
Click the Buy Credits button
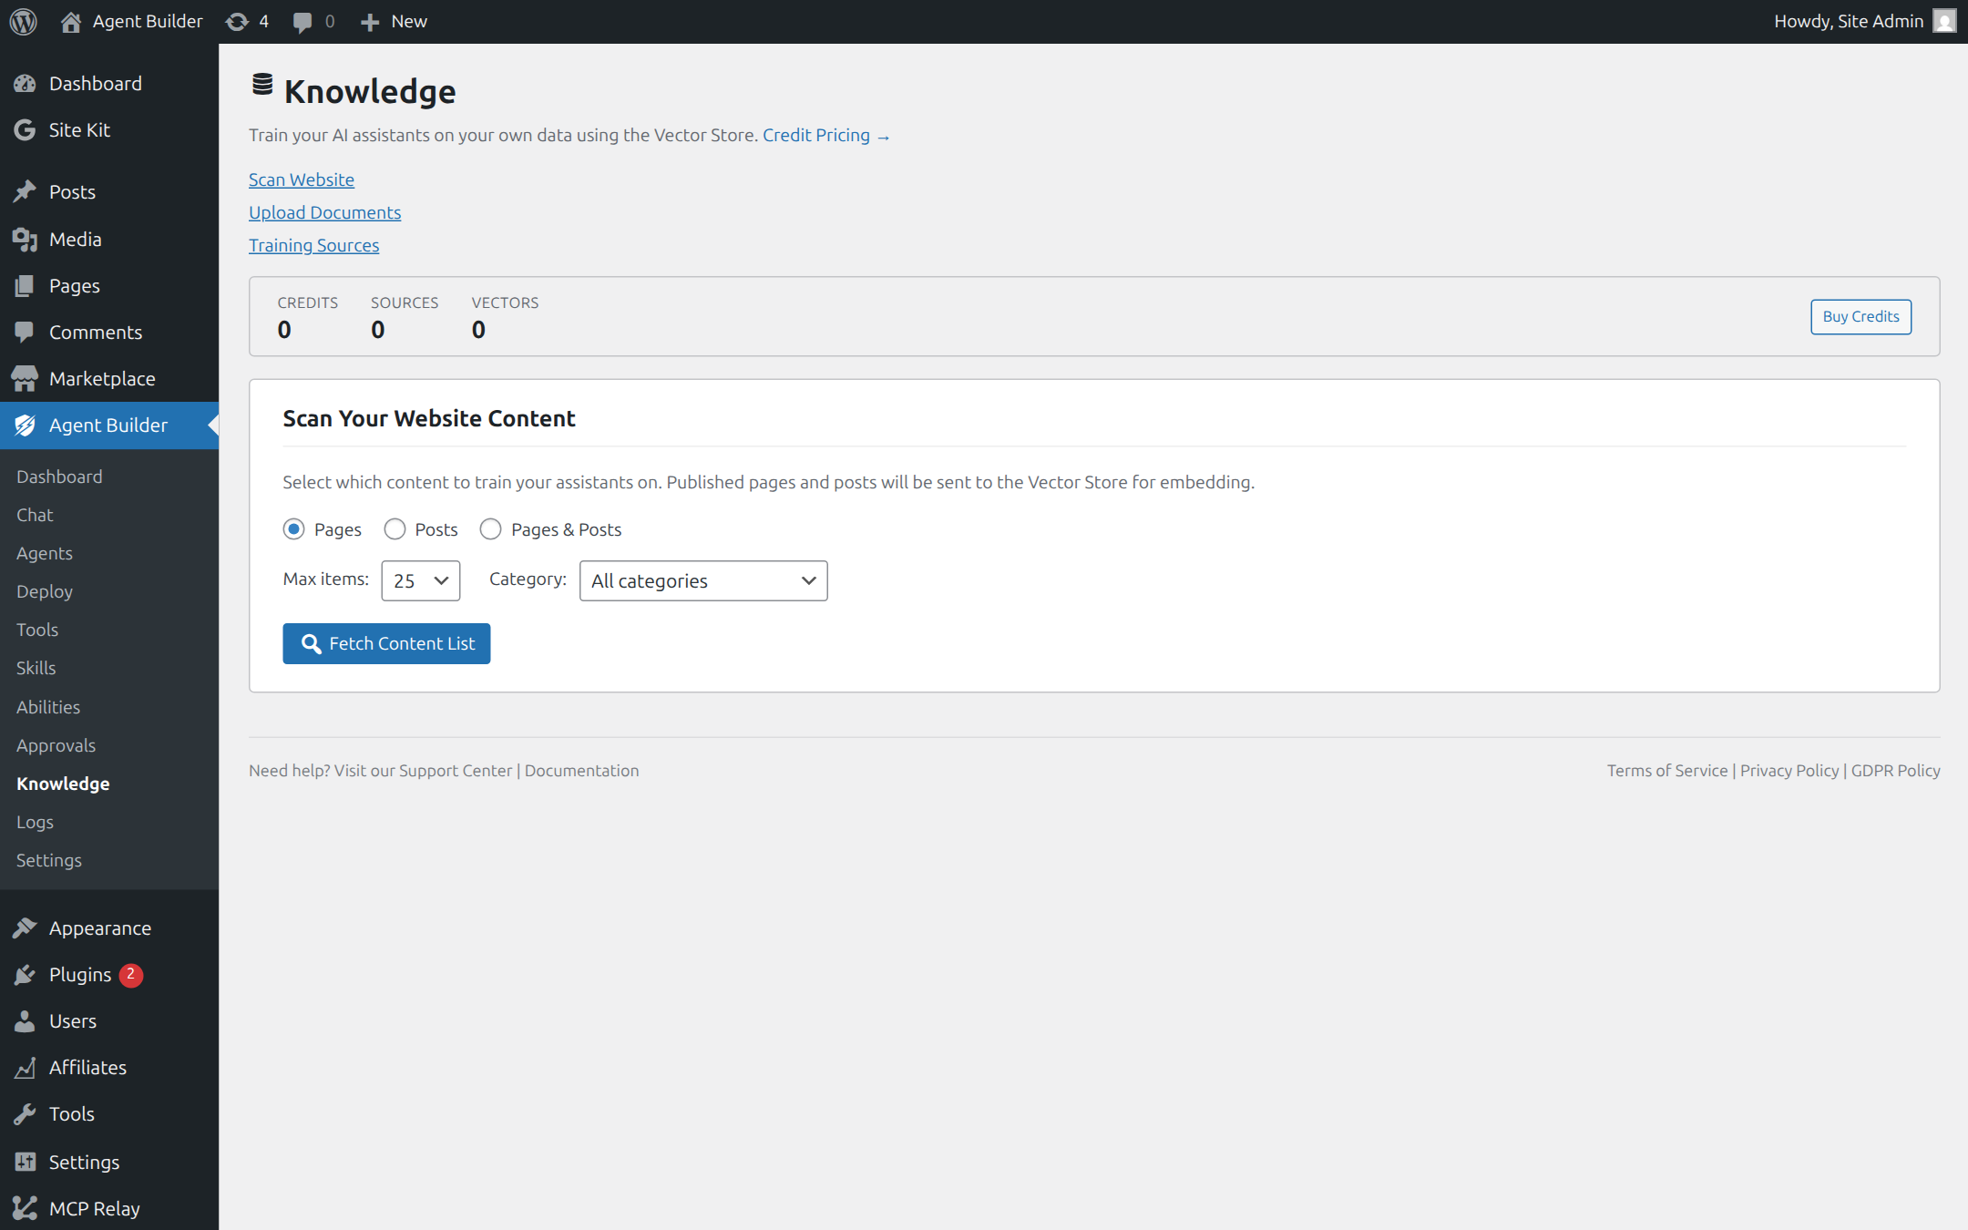(x=1860, y=317)
